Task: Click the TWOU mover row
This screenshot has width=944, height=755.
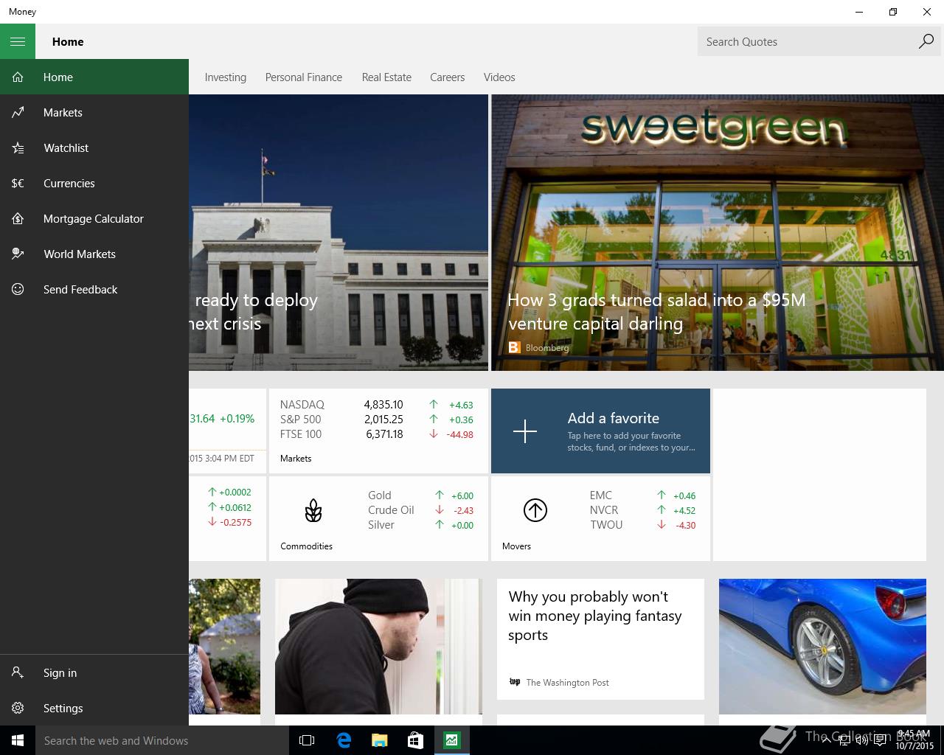Action: pyautogui.click(x=642, y=524)
